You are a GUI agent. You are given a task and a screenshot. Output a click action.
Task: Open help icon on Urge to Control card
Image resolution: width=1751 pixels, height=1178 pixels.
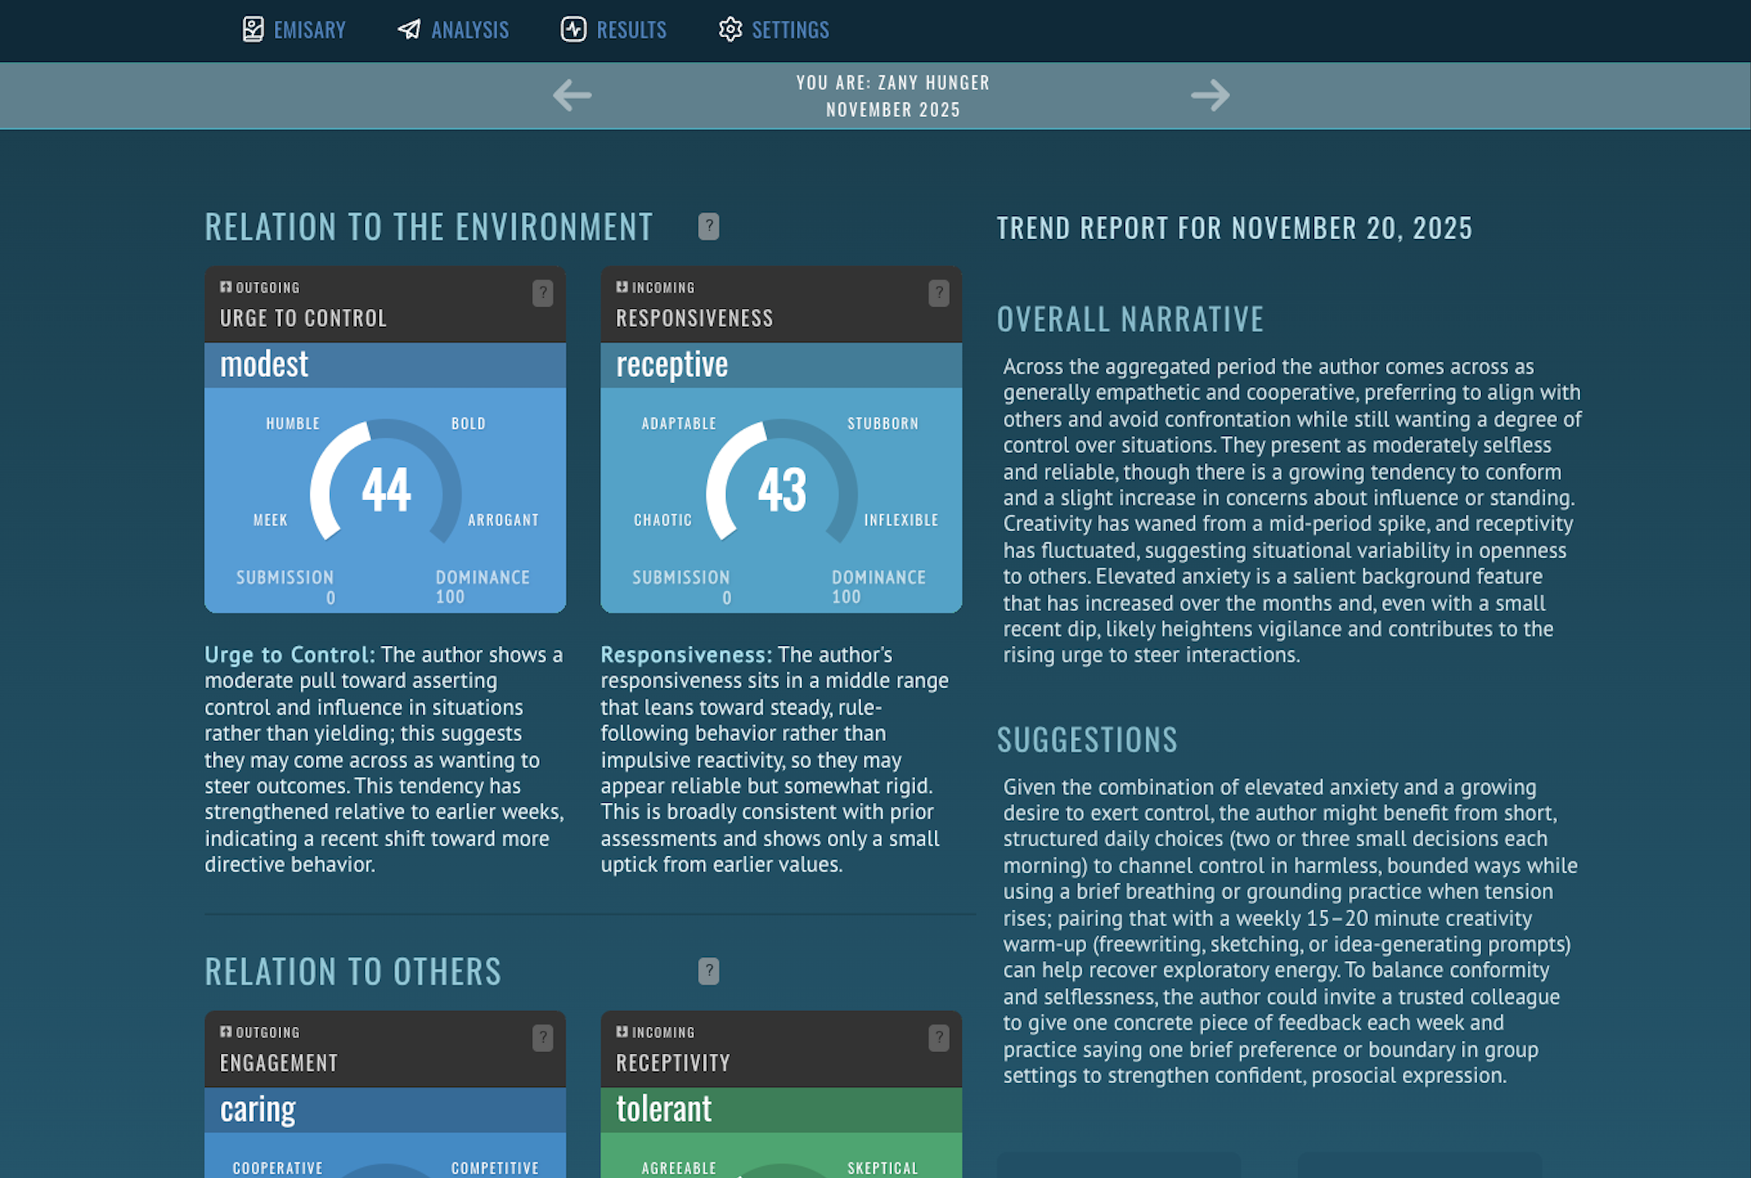(542, 294)
